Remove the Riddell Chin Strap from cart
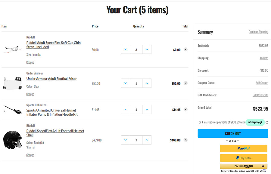271x174 pixels. click(x=185, y=50)
